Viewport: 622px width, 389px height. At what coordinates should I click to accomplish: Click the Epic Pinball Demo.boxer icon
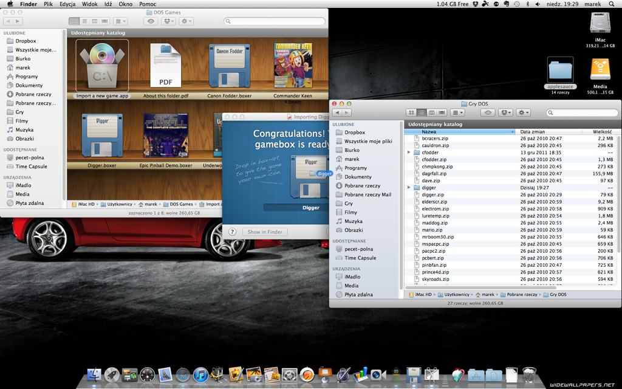[x=165, y=135]
